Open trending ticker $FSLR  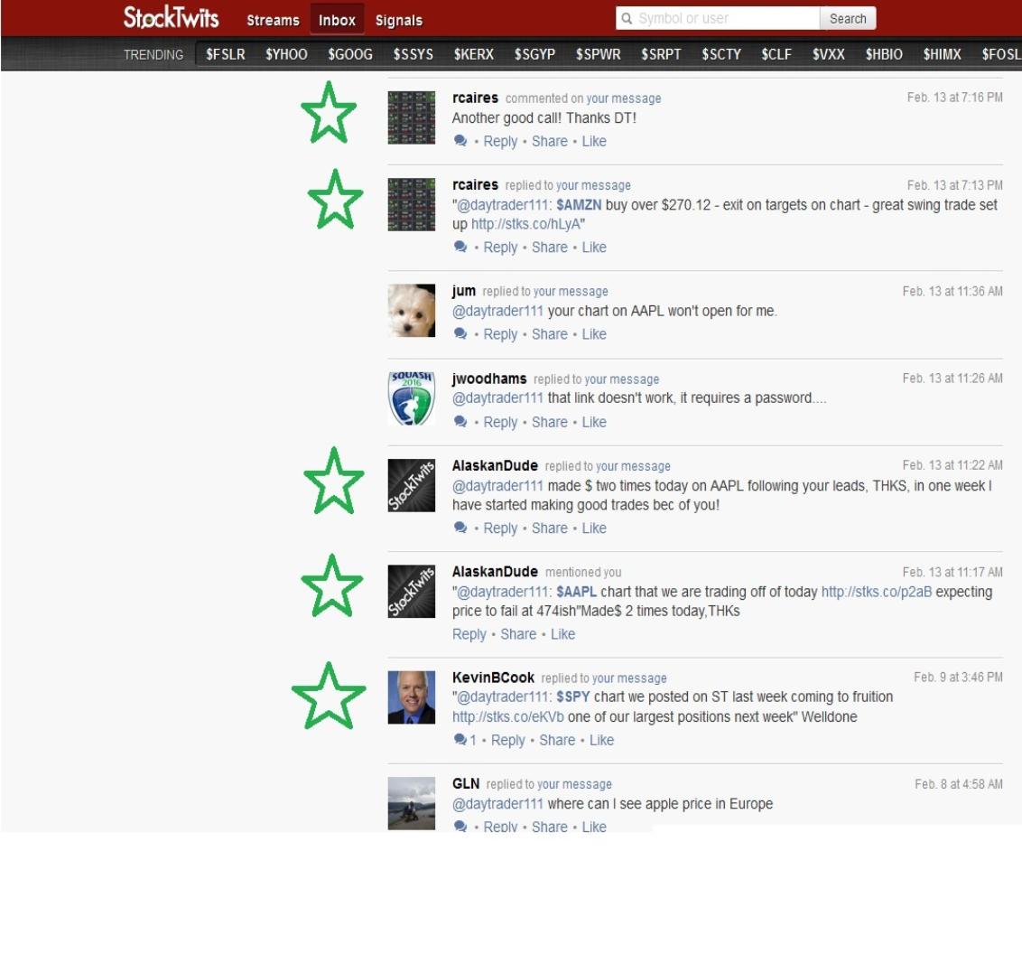point(226,55)
